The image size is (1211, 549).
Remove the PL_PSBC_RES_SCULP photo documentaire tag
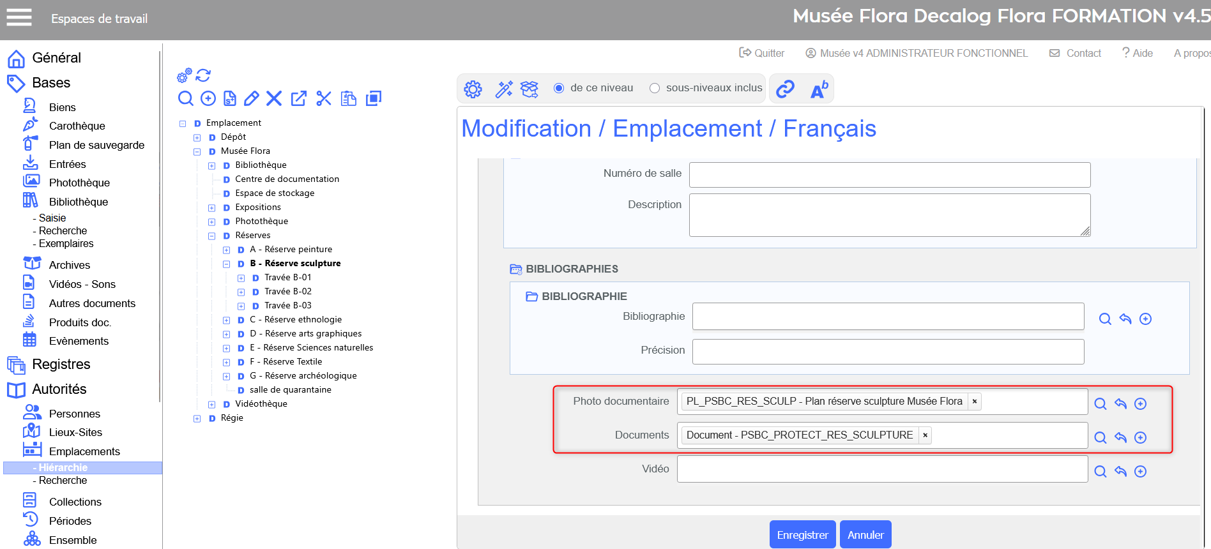[x=975, y=402]
